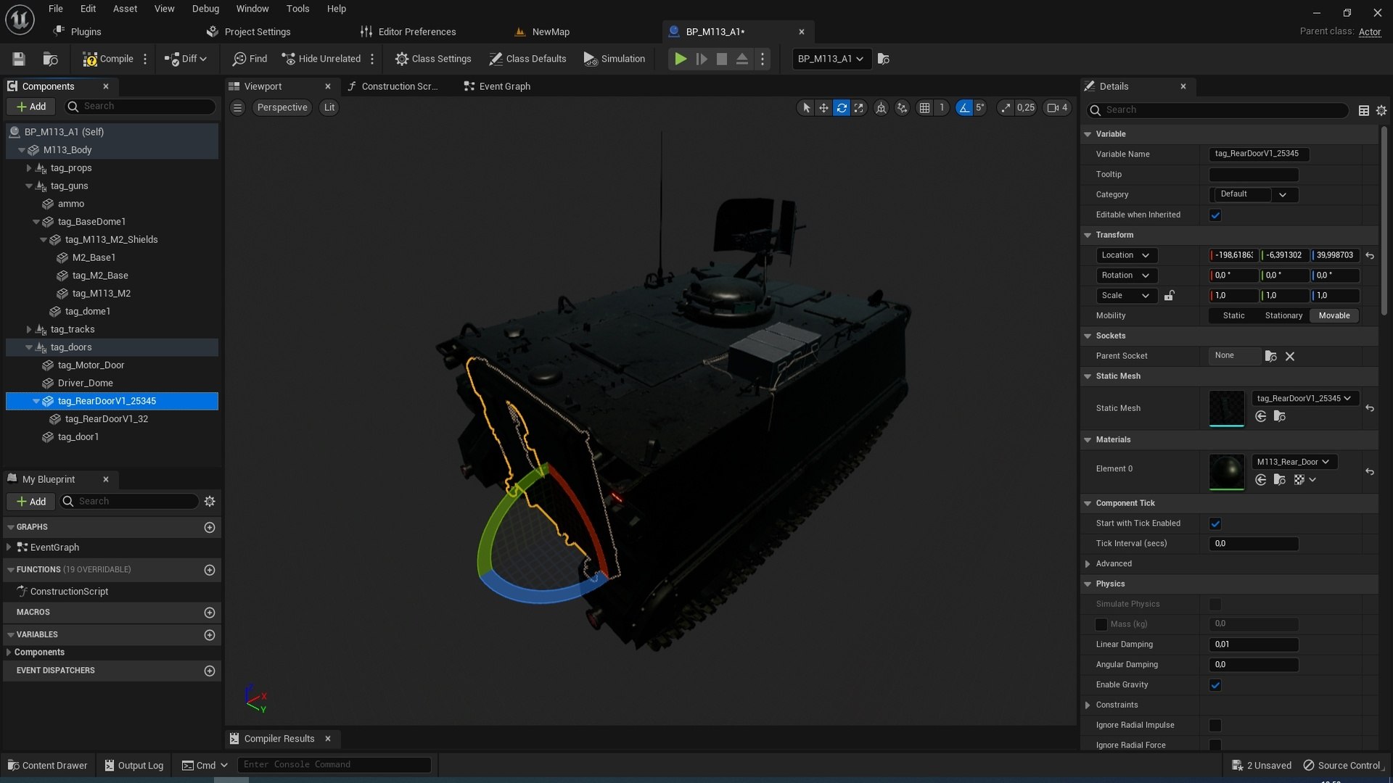
Task: Change the Lit view mode
Action: [x=329, y=107]
